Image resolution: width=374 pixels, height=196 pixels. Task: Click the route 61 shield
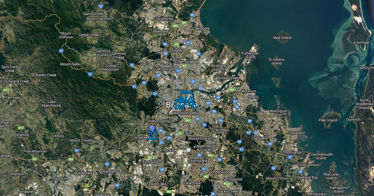point(117,185)
